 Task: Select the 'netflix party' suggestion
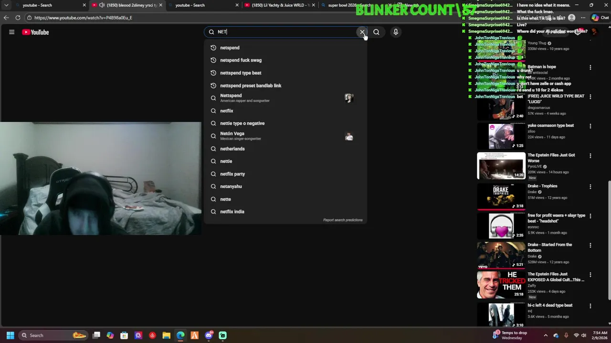point(285,174)
